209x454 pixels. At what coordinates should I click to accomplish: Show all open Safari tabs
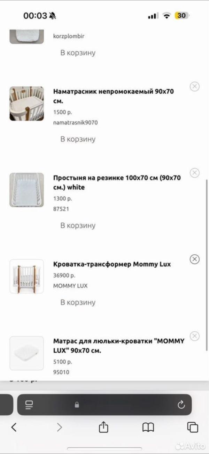pyautogui.click(x=192, y=427)
